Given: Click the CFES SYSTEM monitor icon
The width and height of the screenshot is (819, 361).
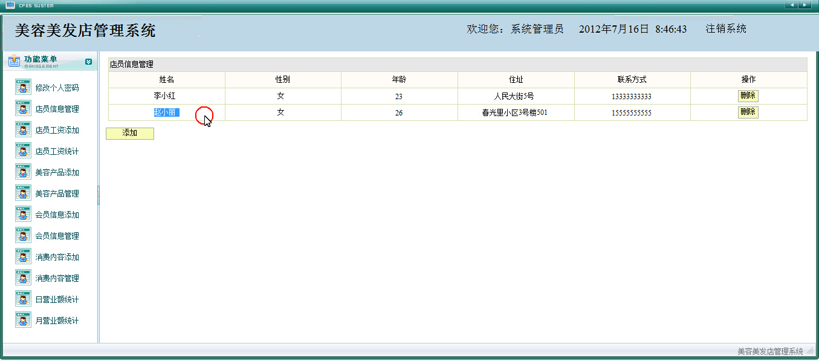Looking at the screenshot, I should [10, 5].
